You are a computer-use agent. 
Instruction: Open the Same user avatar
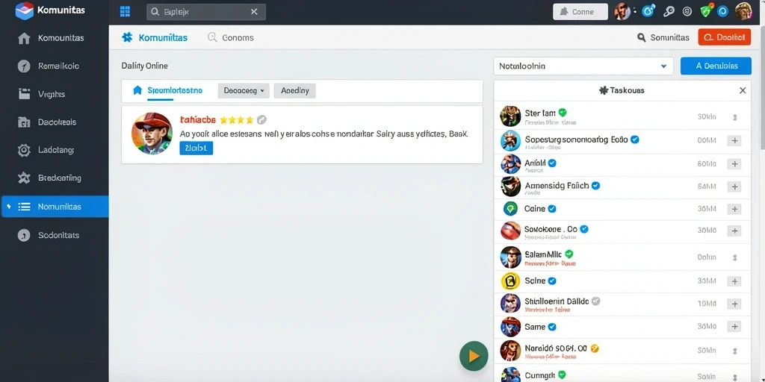click(510, 327)
